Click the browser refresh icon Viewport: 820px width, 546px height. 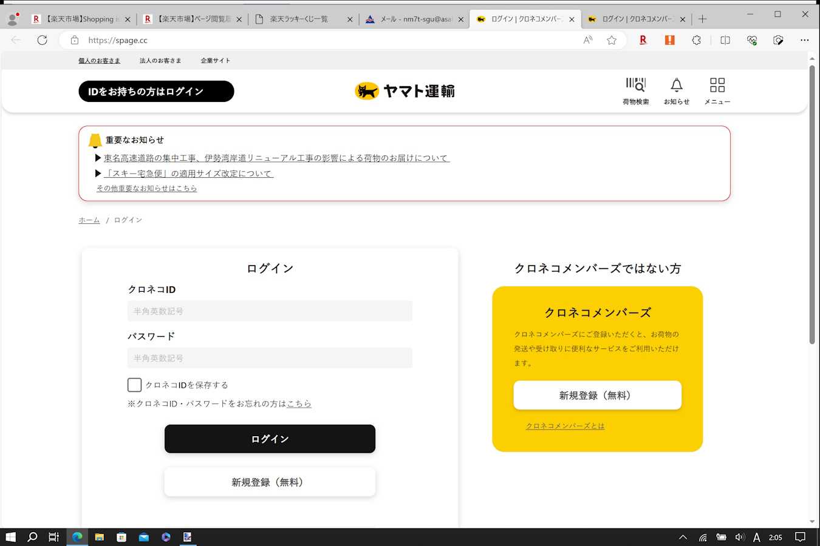[42, 40]
